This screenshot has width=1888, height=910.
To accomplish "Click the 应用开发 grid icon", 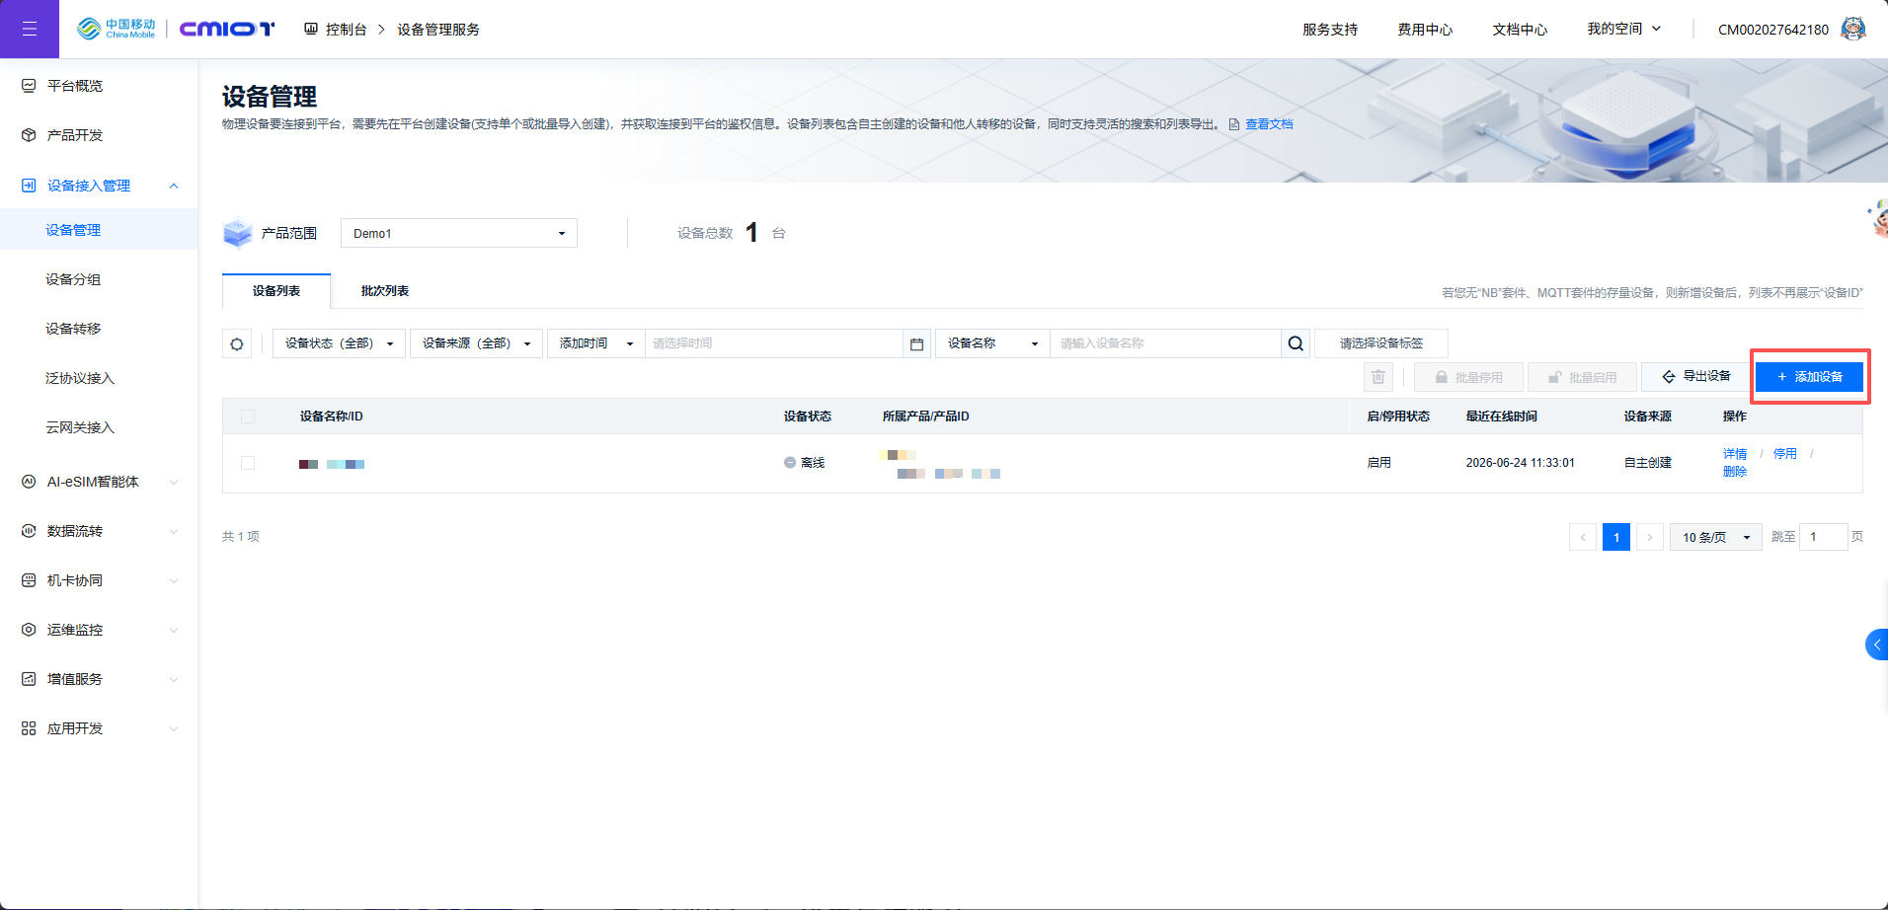I will click(x=29, y=728).
